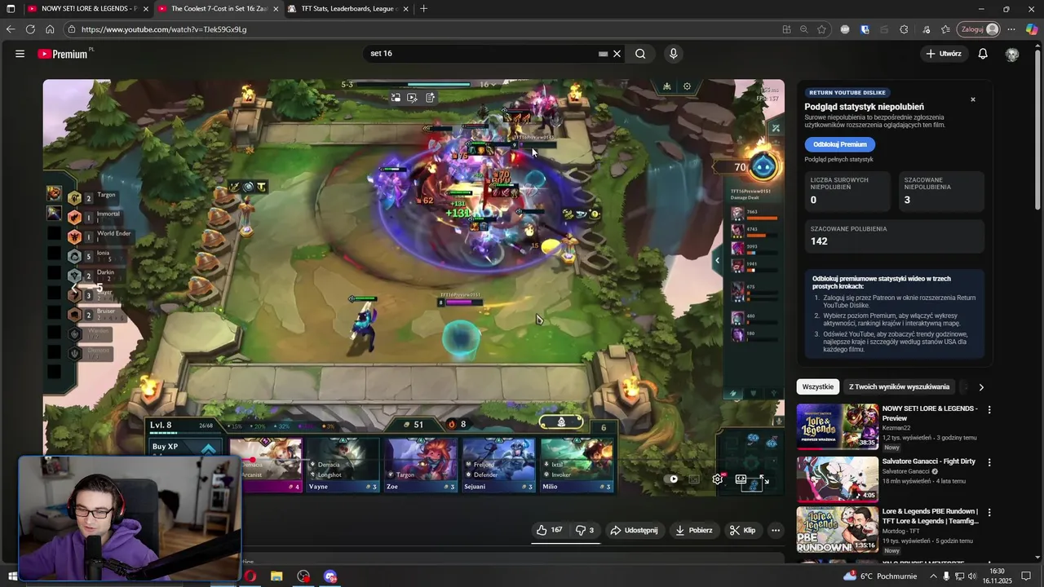Open File Explorer from the taskbar
This screenshot has height=587, width=1044.
click(276, 576)
